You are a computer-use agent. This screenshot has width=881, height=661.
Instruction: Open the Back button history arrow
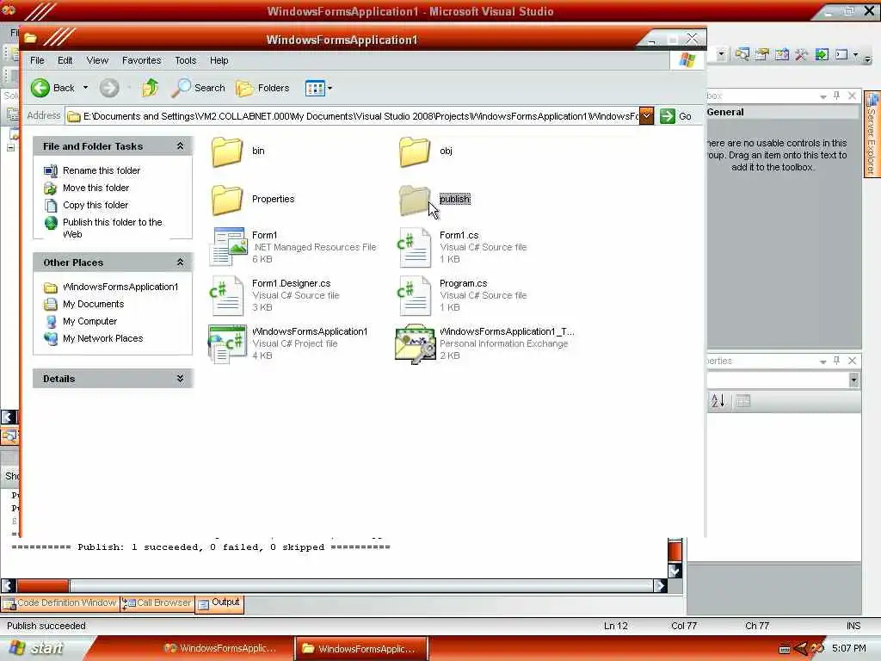pos(85,88)
